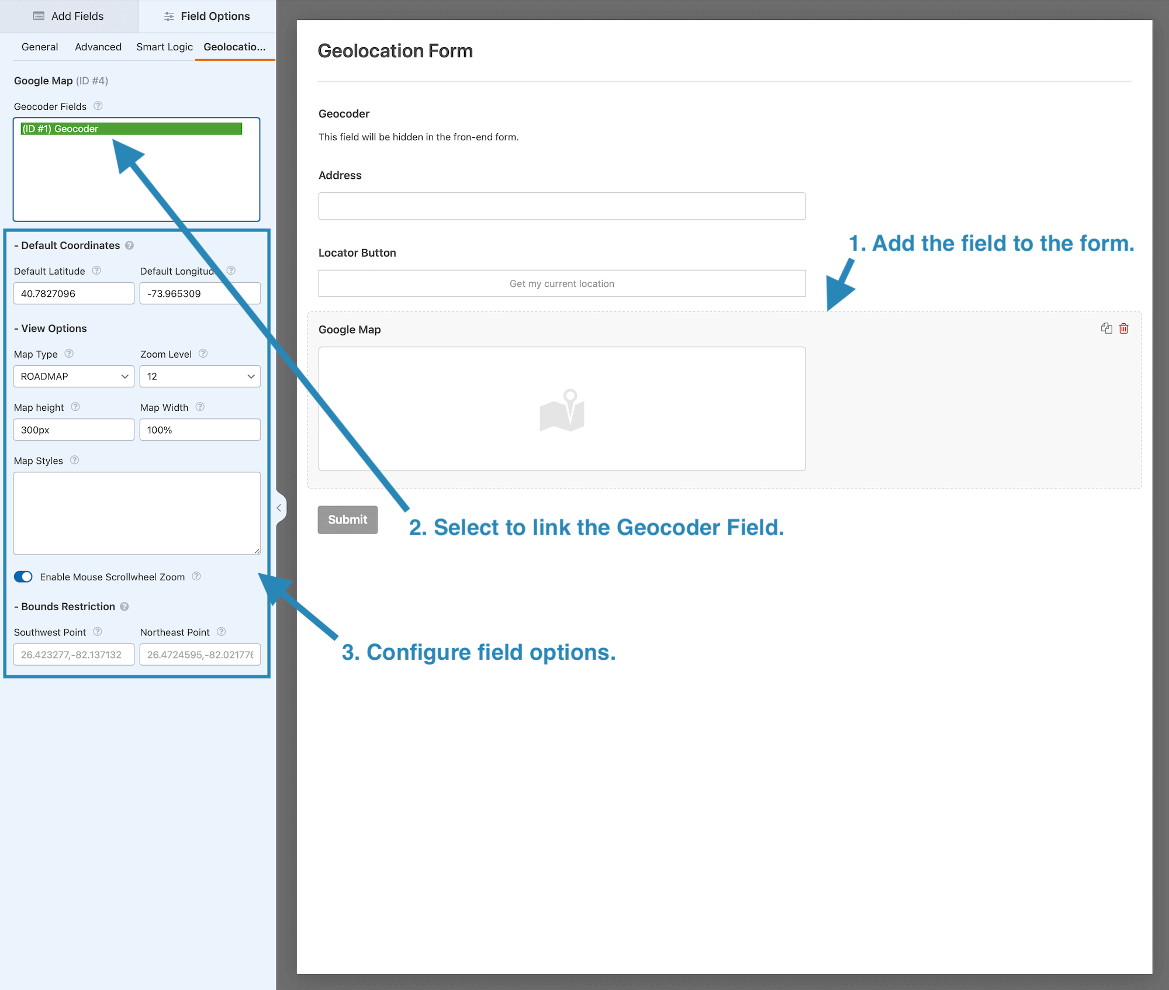
Task: Switch to the Field Options tab
Action: click(207, 16)
